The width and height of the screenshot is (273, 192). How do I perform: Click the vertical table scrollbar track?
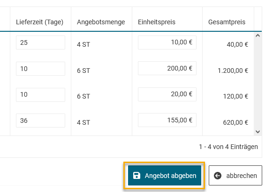258,84
